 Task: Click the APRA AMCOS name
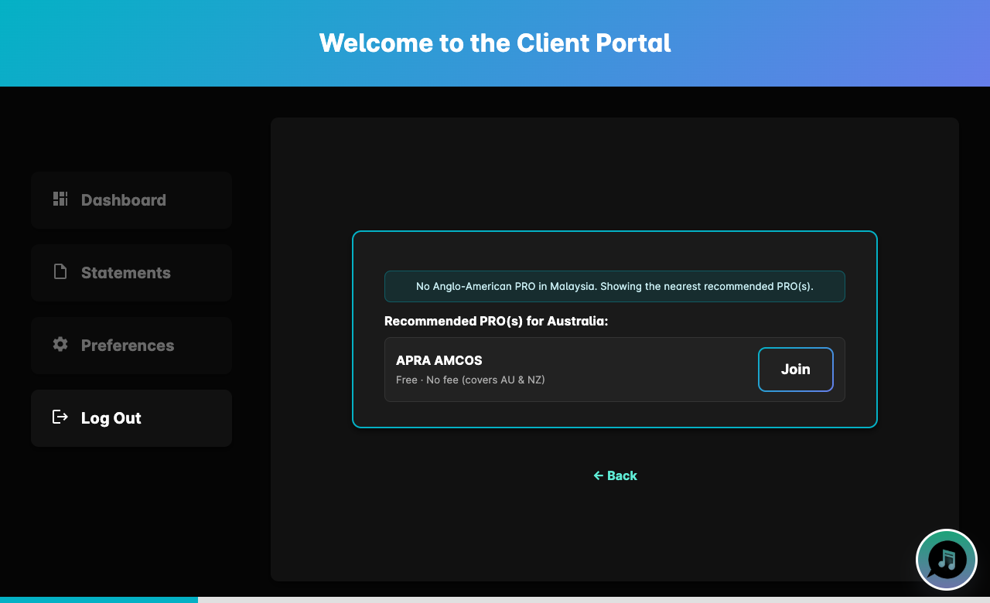pyautogui.click(x=439, y=360)
